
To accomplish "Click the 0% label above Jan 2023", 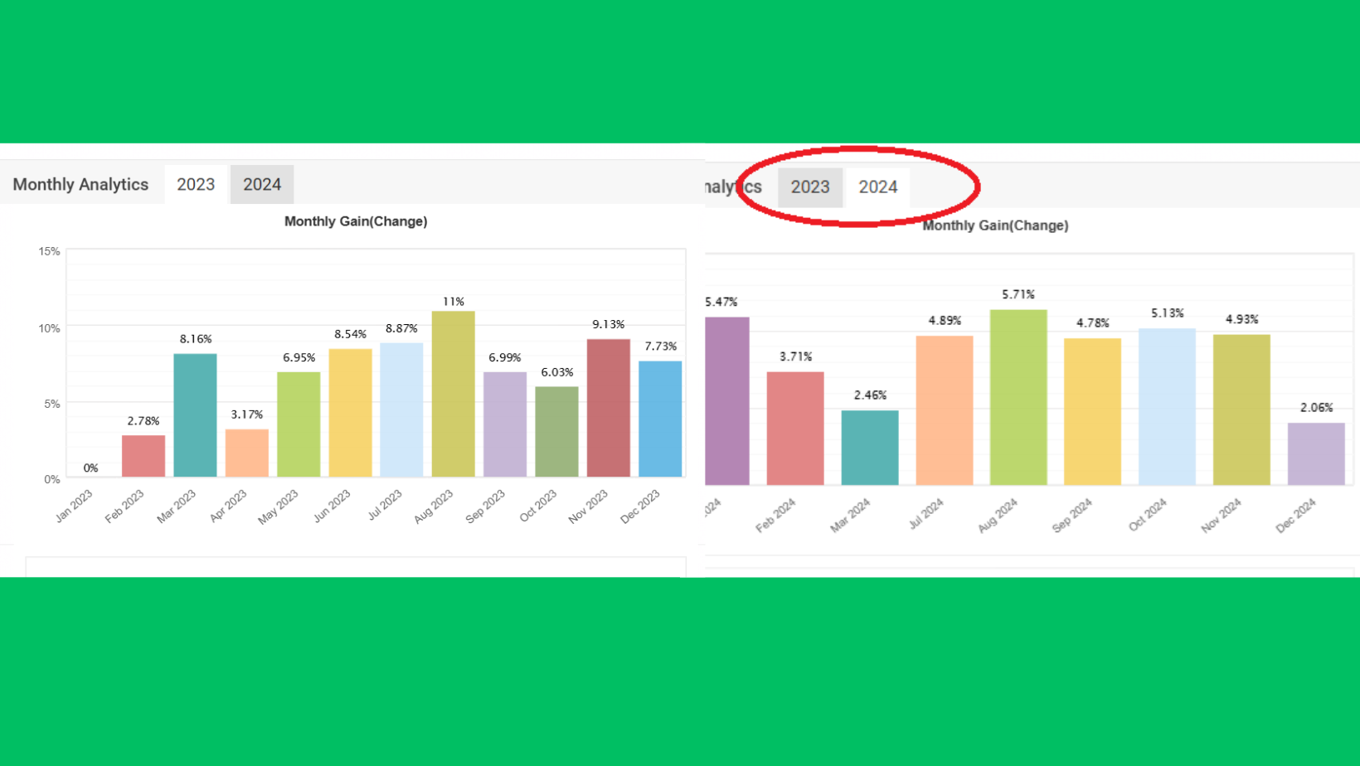I will (x=90, y=468).
